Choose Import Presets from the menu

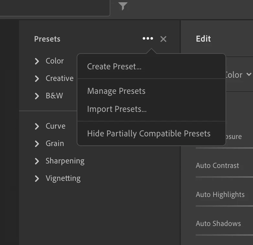(x=117, y=109)
